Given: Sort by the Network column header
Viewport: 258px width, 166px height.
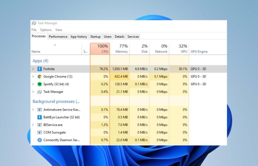Looking at the screenshot, I should (x=159, y=49).
